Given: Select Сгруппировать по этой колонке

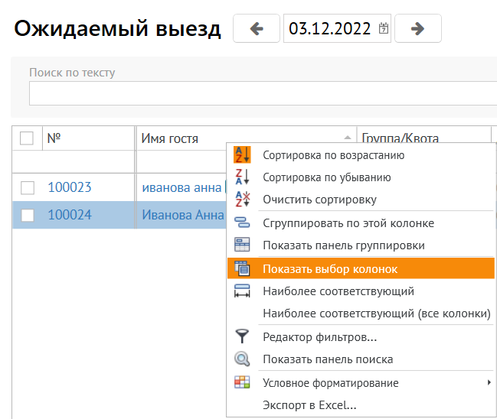Looking at the screenshot, I should click(x=361, y=223).
